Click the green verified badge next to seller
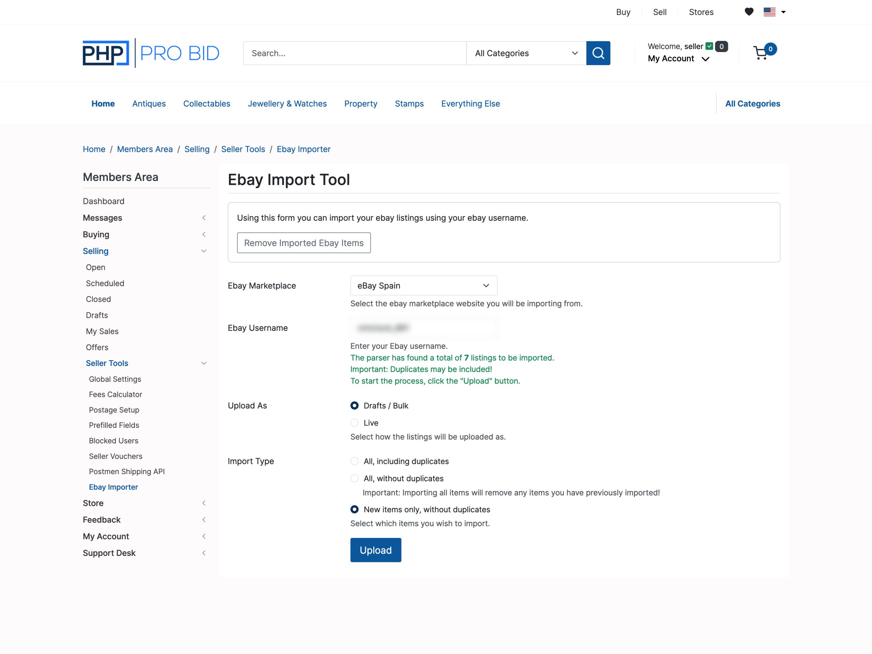Image resolution: width=872 pixels, height=654 pixels. [x=708, y=46]
